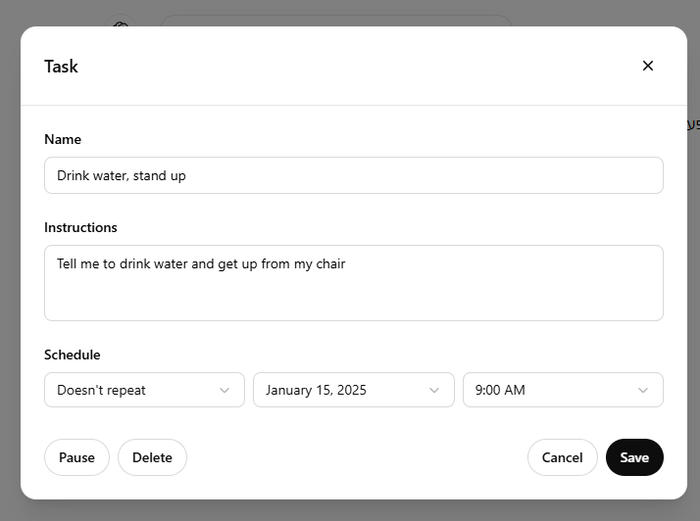
Task: Click the Name field containing 'Drink water, stand up'
Action: coord(354,175)
